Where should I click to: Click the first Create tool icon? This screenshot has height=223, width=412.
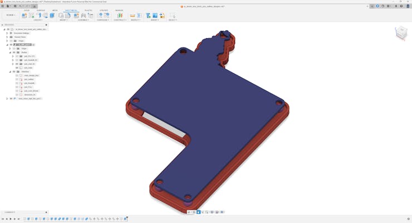pyautogui.click(x=24, y=16)
